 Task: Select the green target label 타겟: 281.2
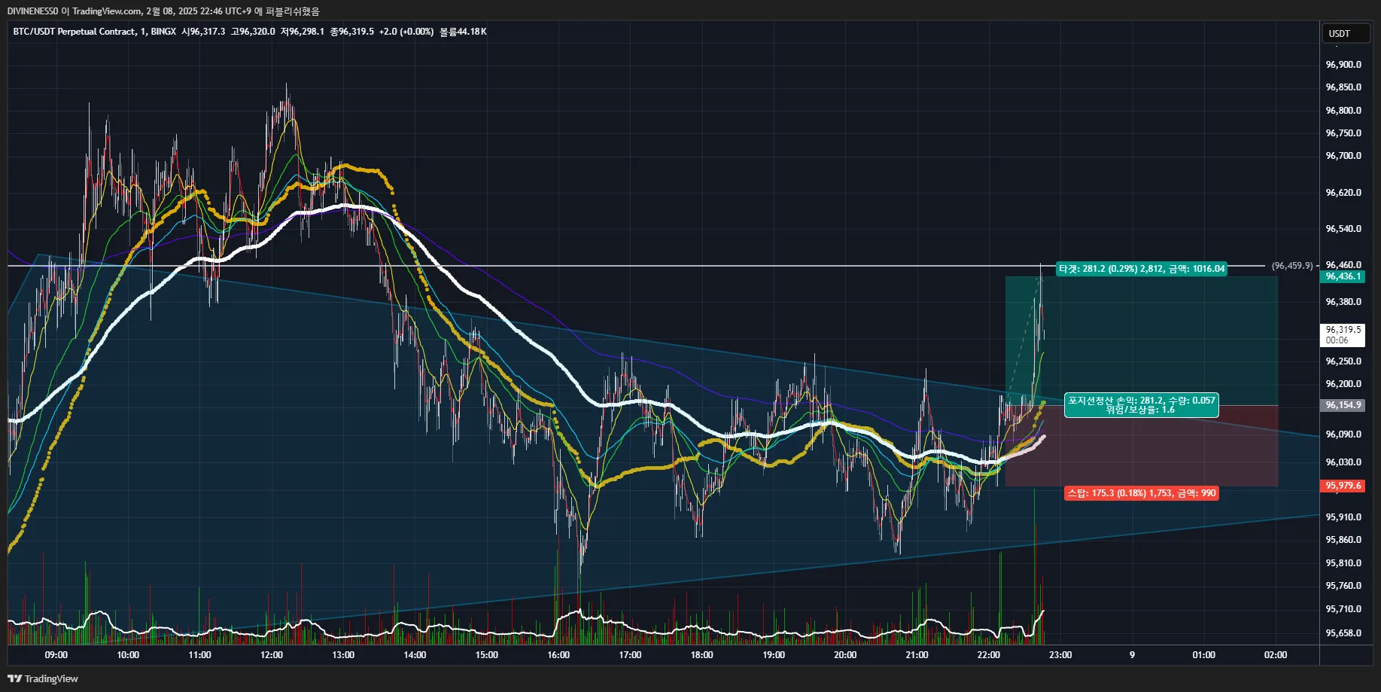pos(1142,269)
